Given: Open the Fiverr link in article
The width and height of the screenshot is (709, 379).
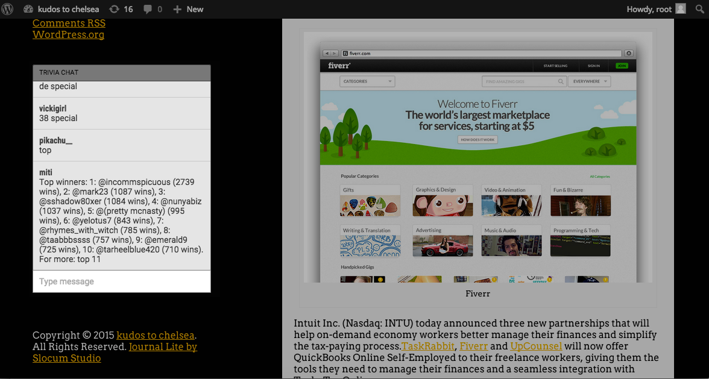Looking at the screenshot, I should coord(473,346).
